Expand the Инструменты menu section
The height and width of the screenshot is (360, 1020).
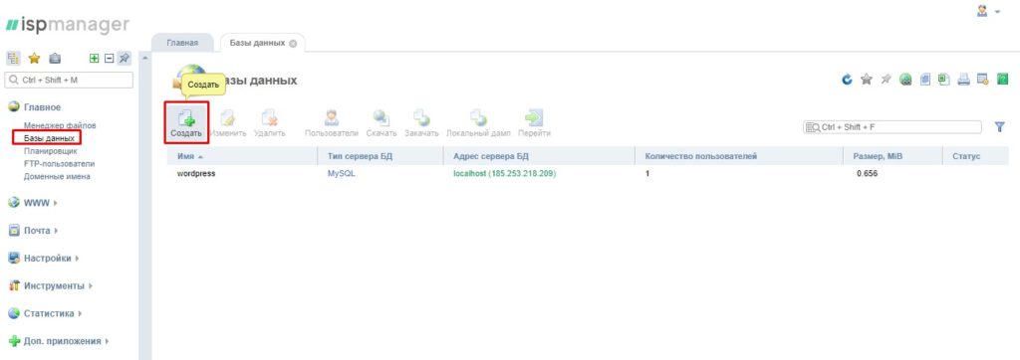click(x=50, y=286)
